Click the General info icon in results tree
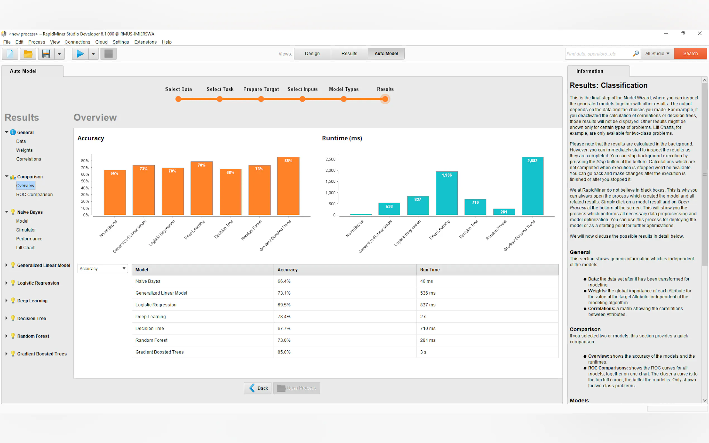The width and height of the screenshot is (709, 443). pyautogui.click(x=13, y=132)
